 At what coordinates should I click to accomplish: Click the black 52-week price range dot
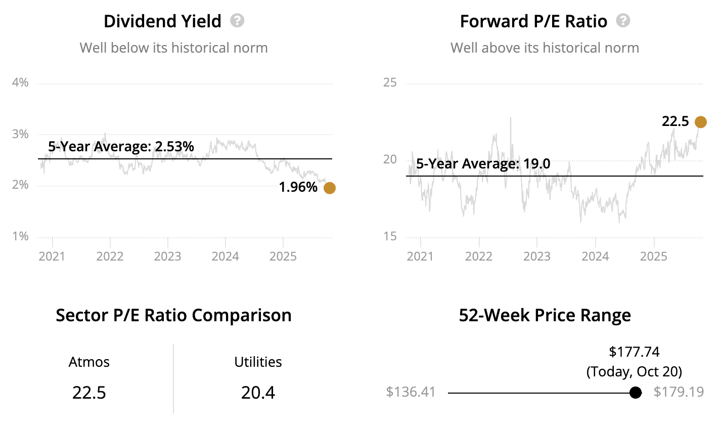coord(636,393)
